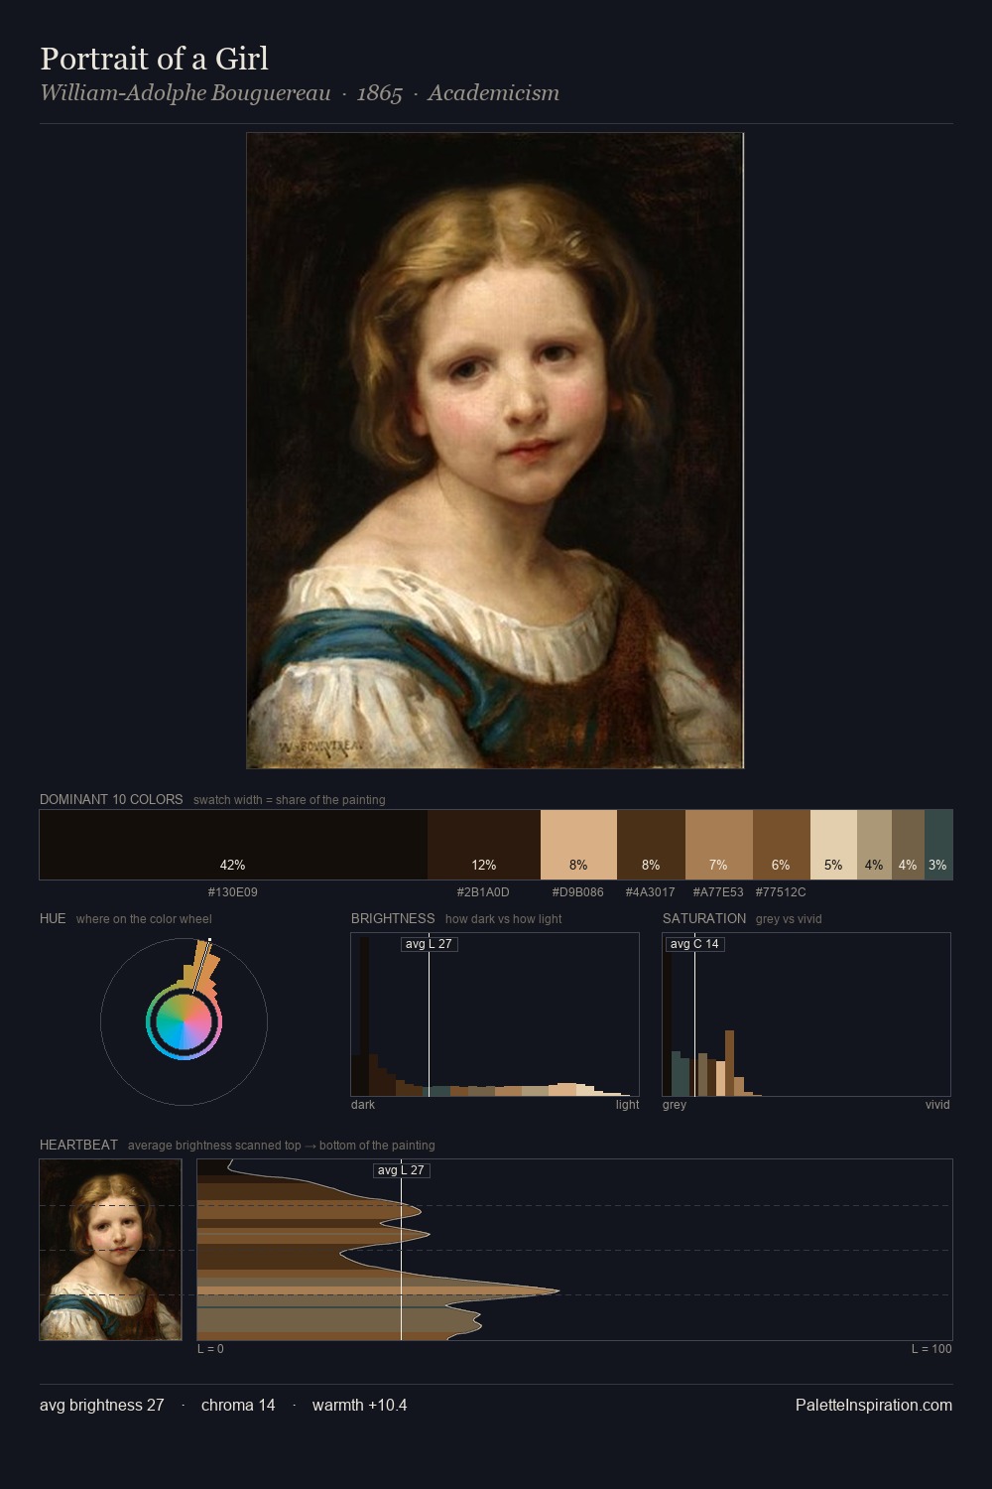Click the BRIGHTNESS section heading
992x1489 pixels.
(393, 918)
